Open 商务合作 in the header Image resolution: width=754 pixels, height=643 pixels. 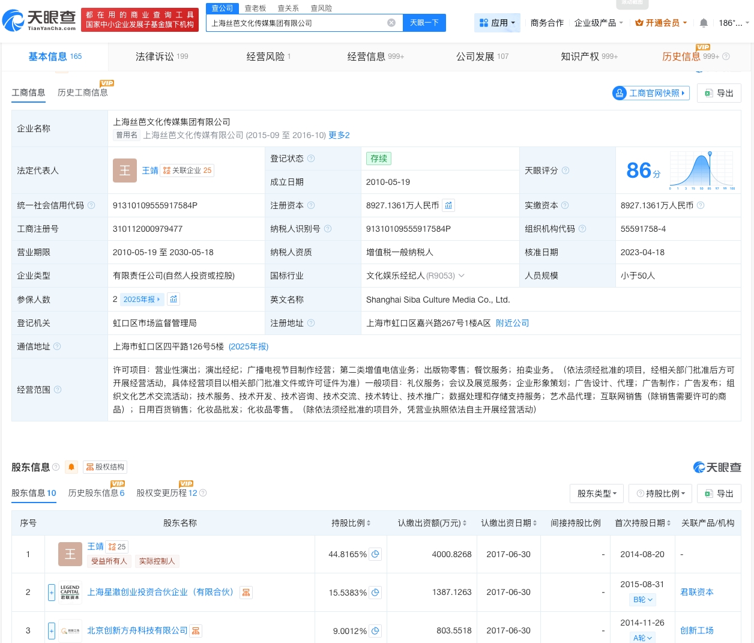tap(547, 23)
